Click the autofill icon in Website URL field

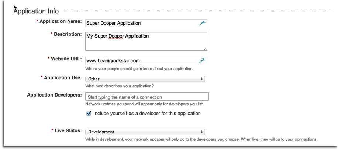pos(201,60)
